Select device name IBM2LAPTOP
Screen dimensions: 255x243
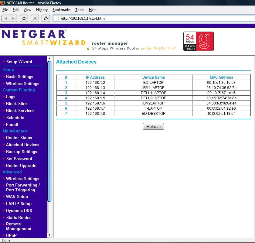[153, 103]
